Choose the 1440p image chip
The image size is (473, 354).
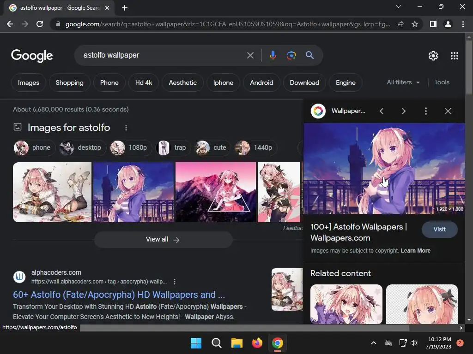click(255, 148)
